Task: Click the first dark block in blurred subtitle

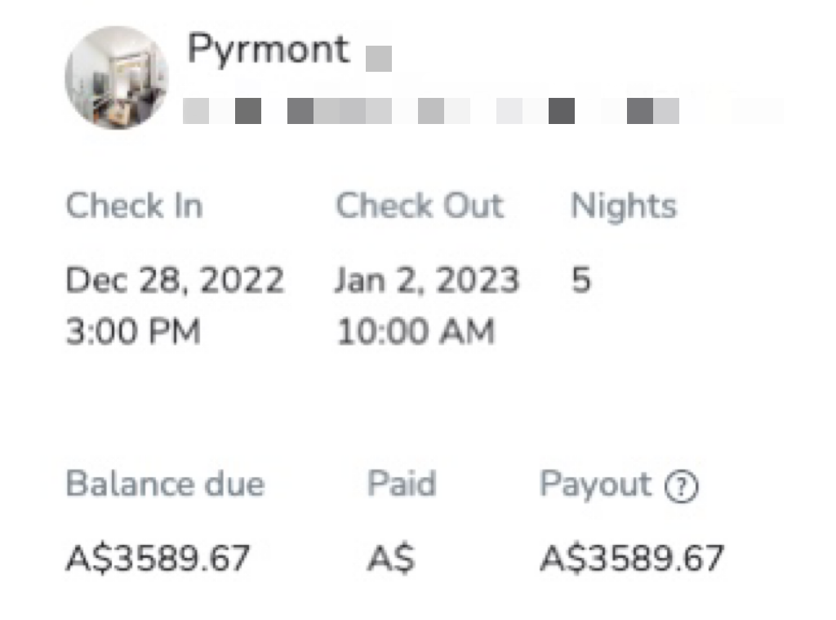Action: 248,111
